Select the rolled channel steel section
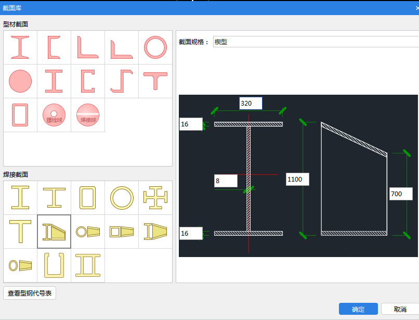This screenshot has width=419, height=320. pos(54,47)
